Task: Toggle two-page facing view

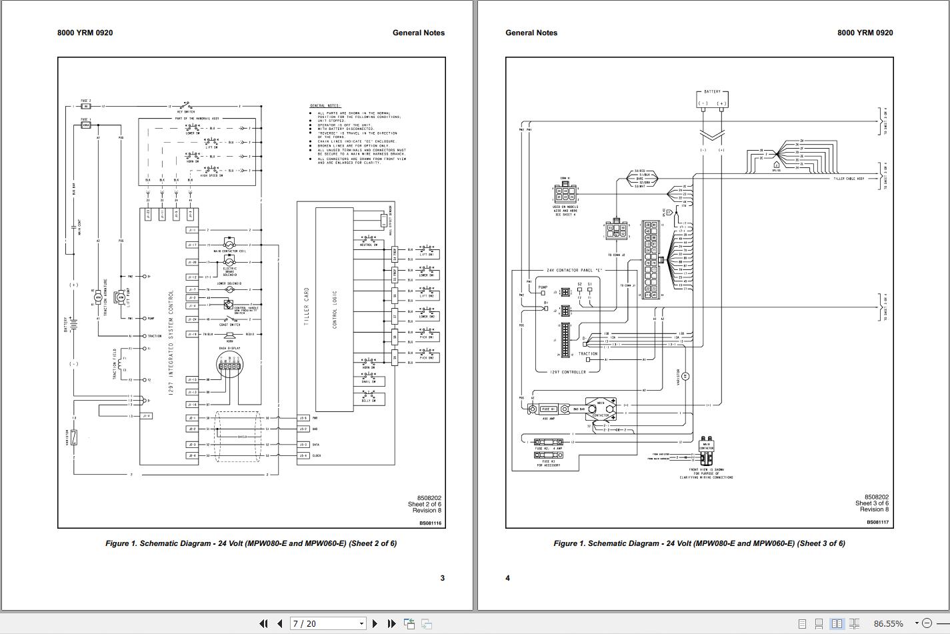Action: 837,624
